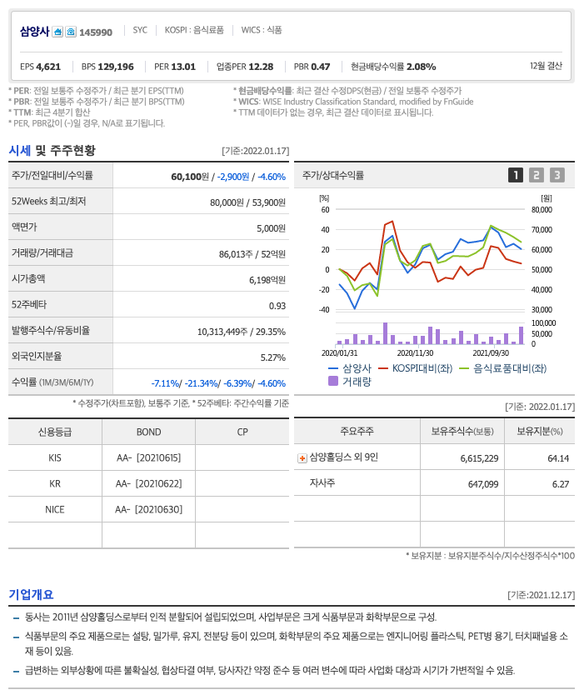Click the 신용등급 column header
This screenshot has height=700, width=584.
55,432
